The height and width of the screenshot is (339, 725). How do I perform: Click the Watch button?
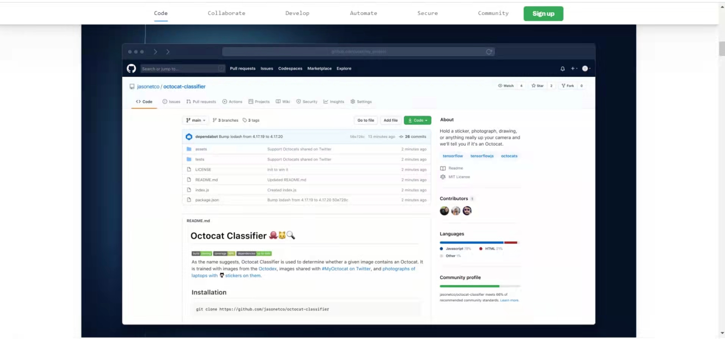pos(506,86)
